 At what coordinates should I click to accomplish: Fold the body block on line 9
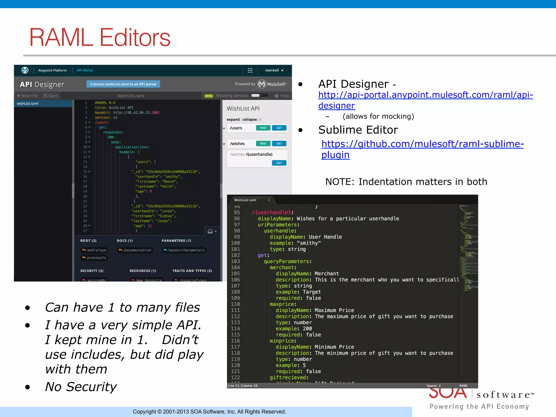tap(89, 142)
